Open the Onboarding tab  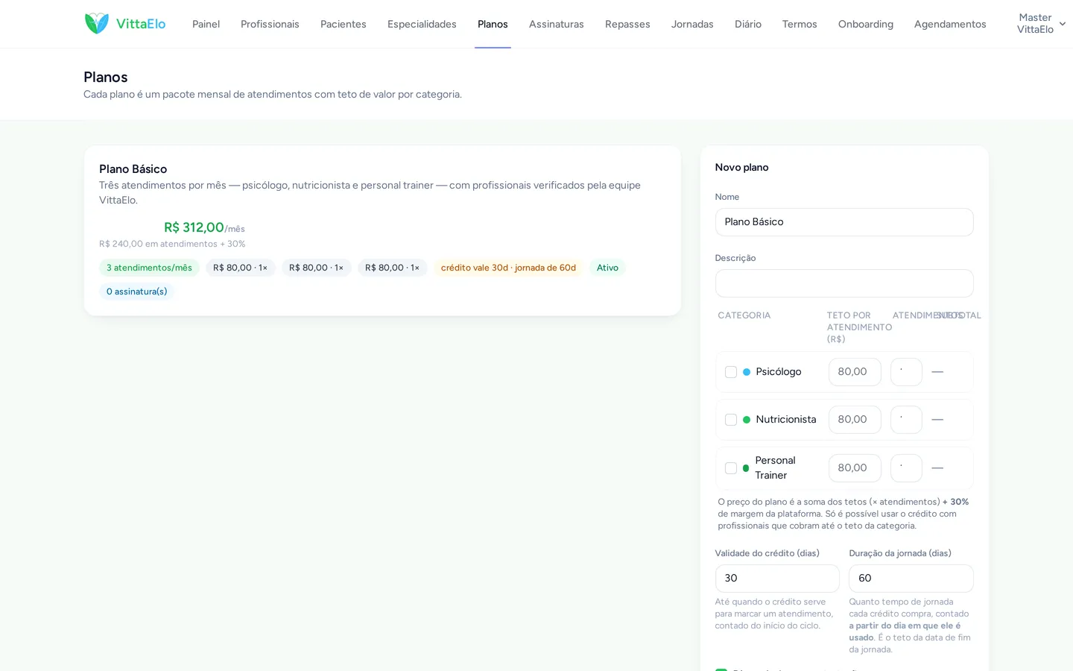tap(866, 24)
